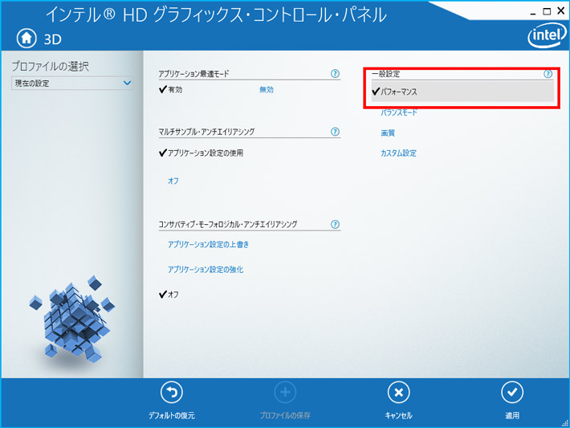Open the プロファイルの選択 dropdown
The image size is (570, 428).
click(72, 84)
